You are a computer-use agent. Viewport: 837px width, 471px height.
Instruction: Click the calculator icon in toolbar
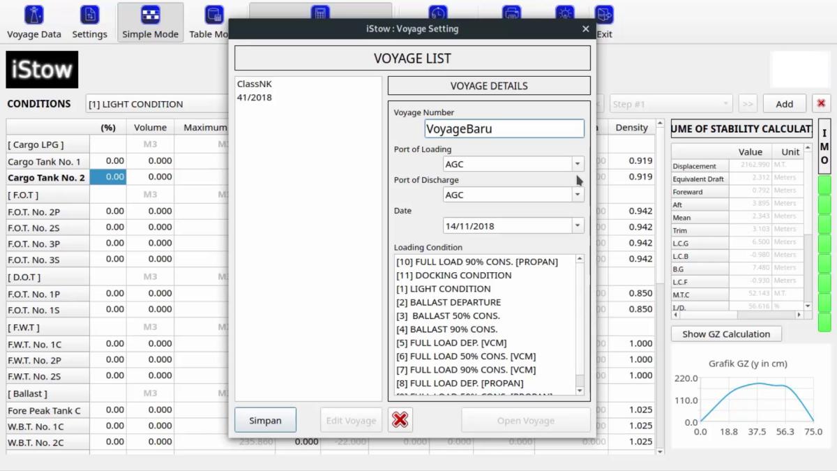(x=320, y=13)
